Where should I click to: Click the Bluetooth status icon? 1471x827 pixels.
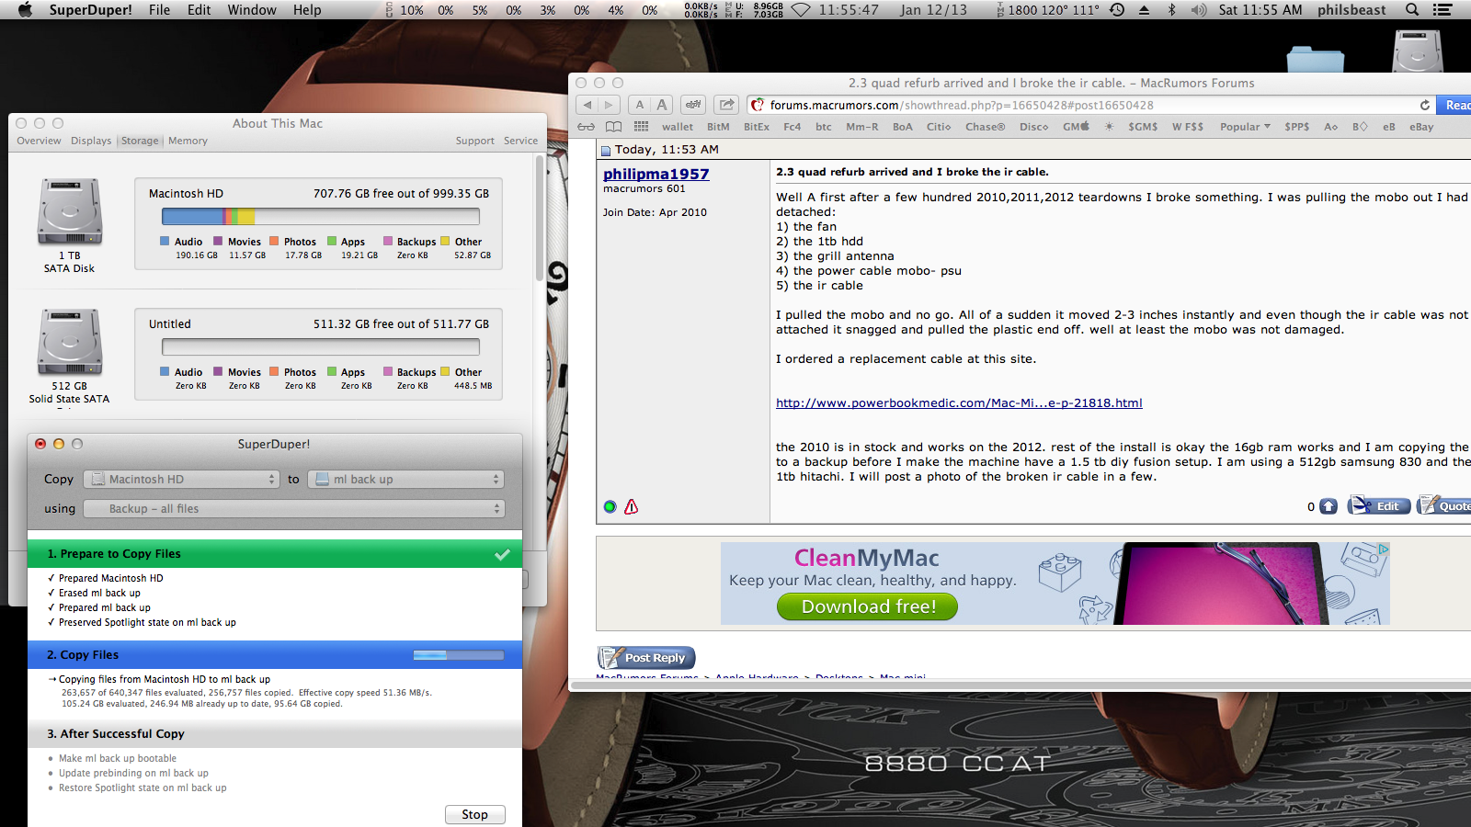(x=1171, y=10)
